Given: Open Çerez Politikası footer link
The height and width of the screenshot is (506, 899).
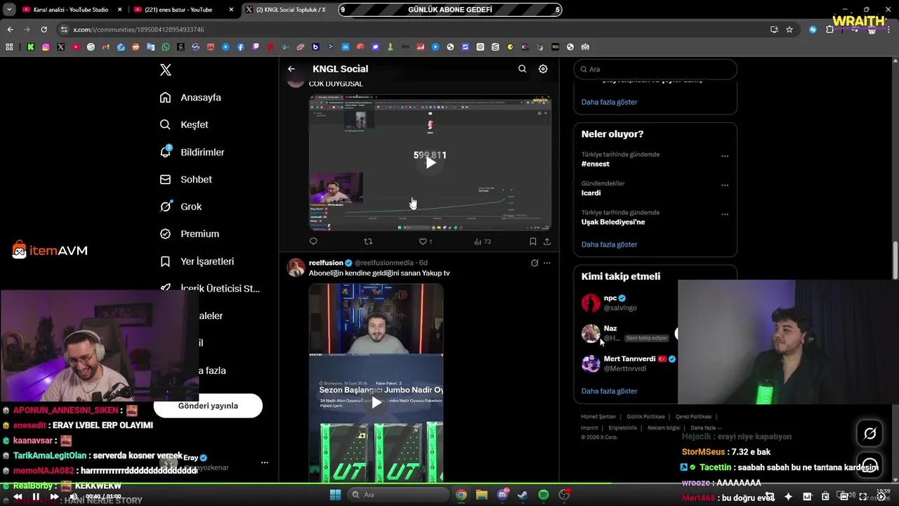Looking at the screenshot, I should pos(693,417).
